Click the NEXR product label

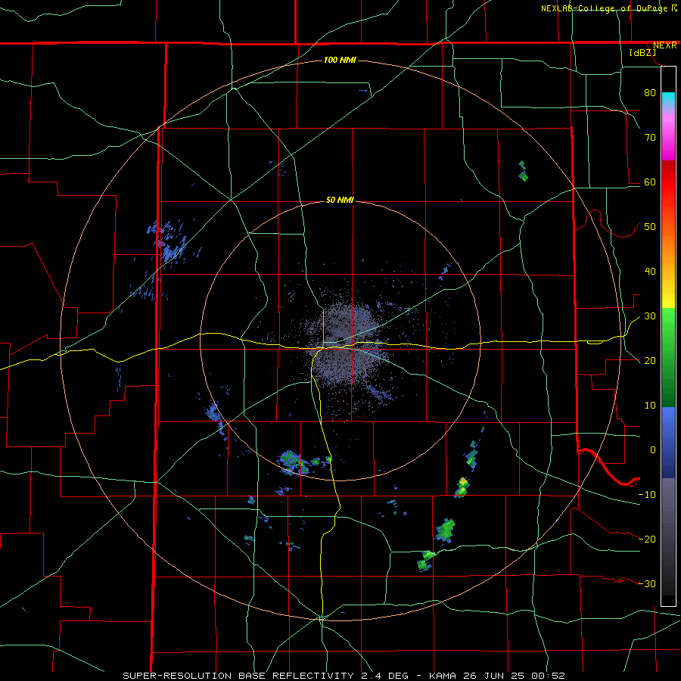(664, 45)
